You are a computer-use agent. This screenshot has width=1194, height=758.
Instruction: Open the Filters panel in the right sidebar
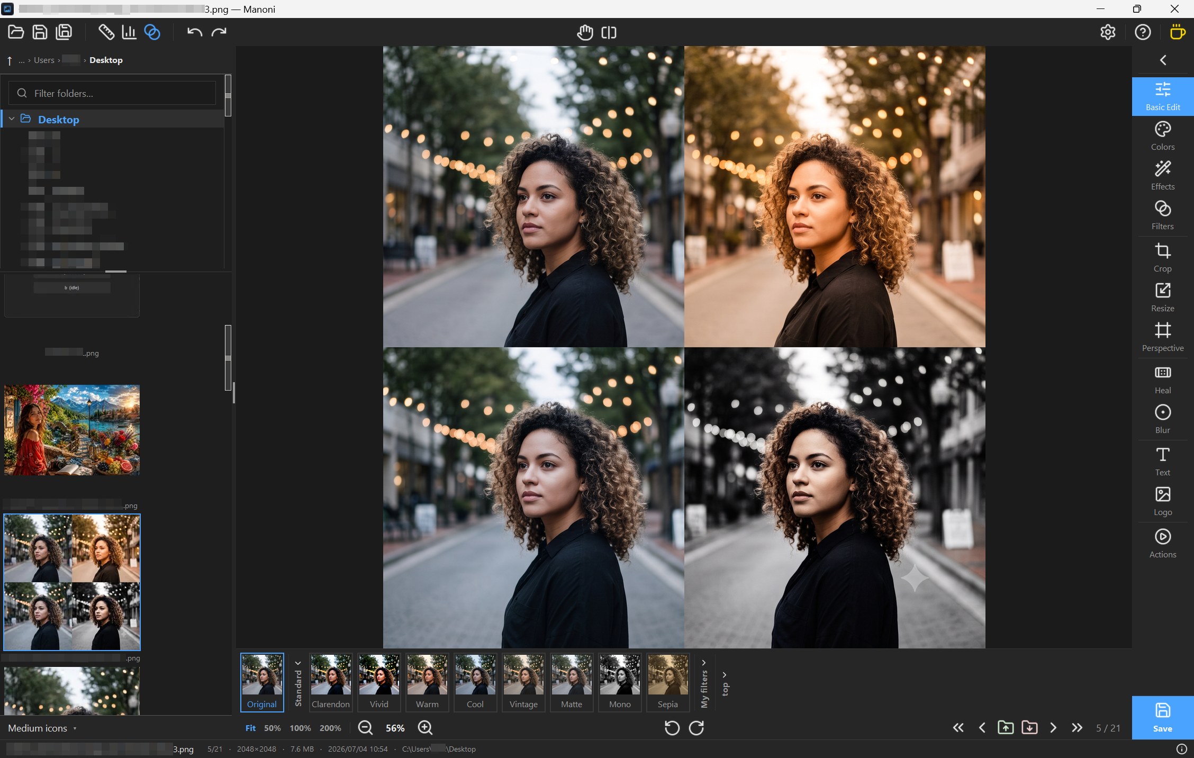[1163, 215]
